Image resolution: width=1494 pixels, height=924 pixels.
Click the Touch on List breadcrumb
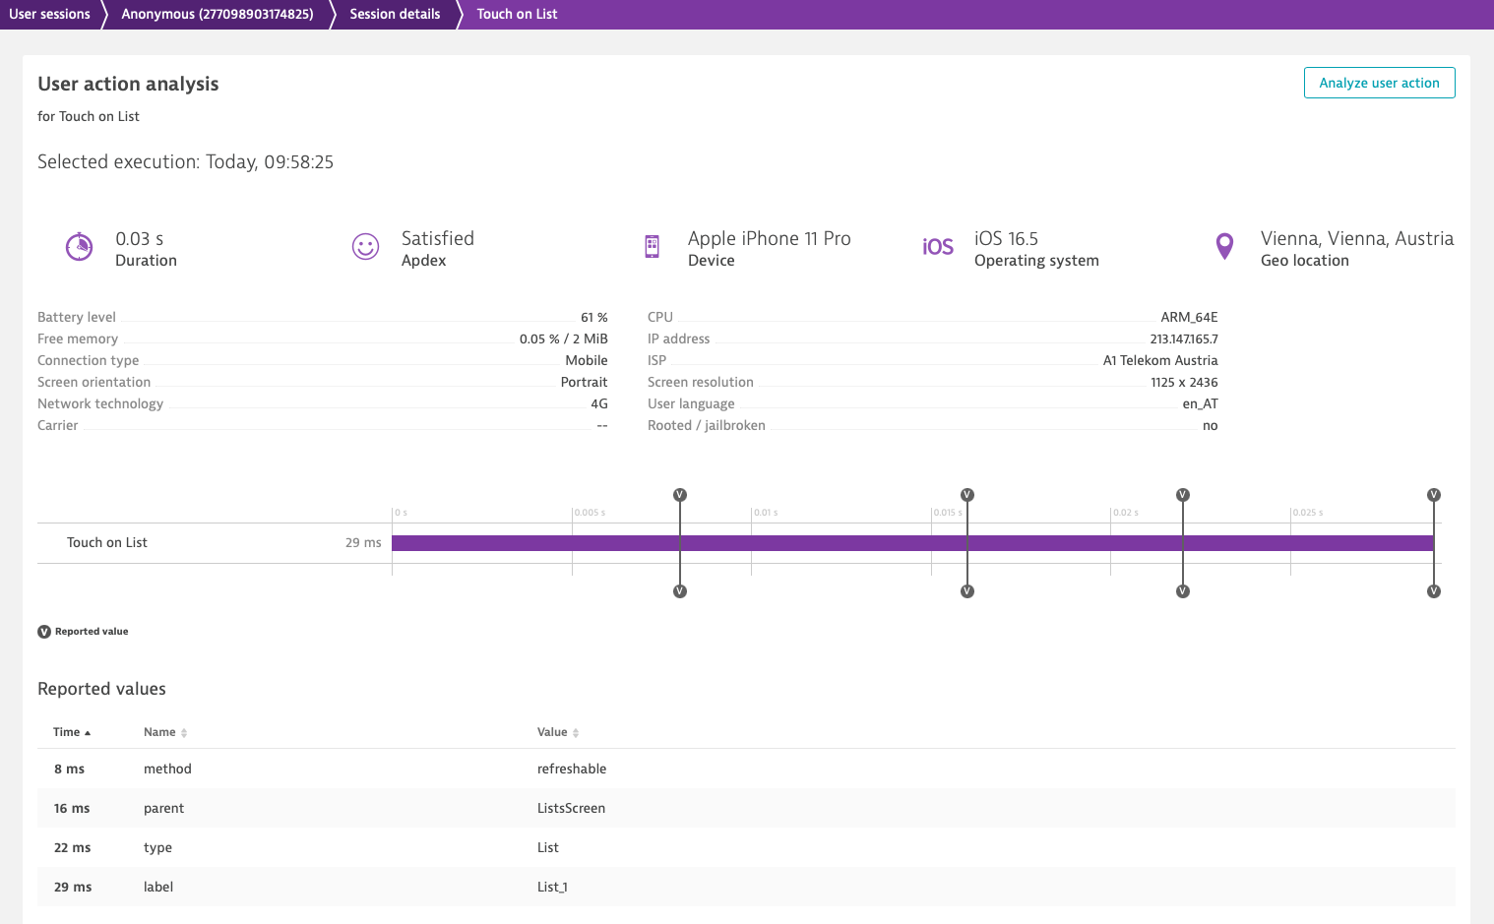(x=517, y=14)
